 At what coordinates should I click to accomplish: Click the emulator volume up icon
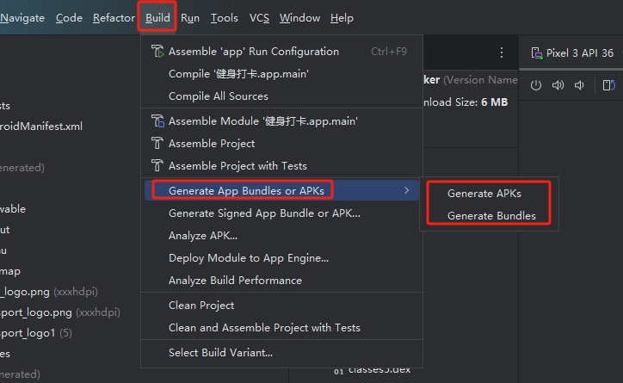coord(558,85)
